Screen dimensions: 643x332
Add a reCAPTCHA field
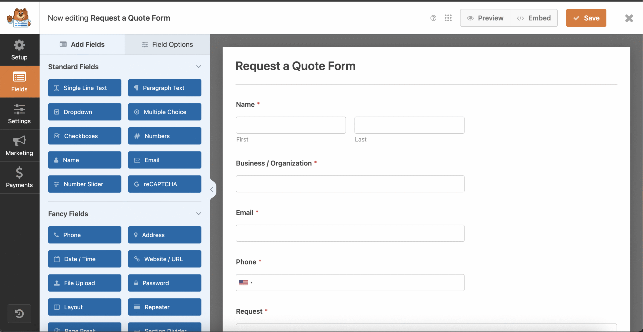tap(165, 184)
